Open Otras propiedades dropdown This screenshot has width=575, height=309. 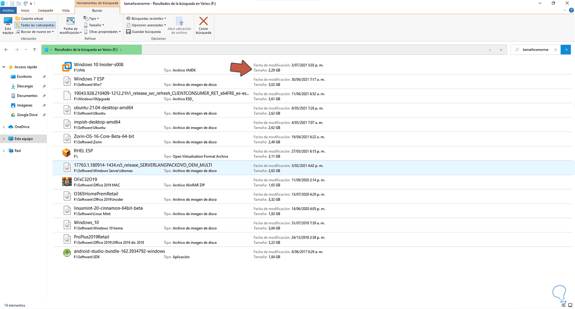(102, 32)
